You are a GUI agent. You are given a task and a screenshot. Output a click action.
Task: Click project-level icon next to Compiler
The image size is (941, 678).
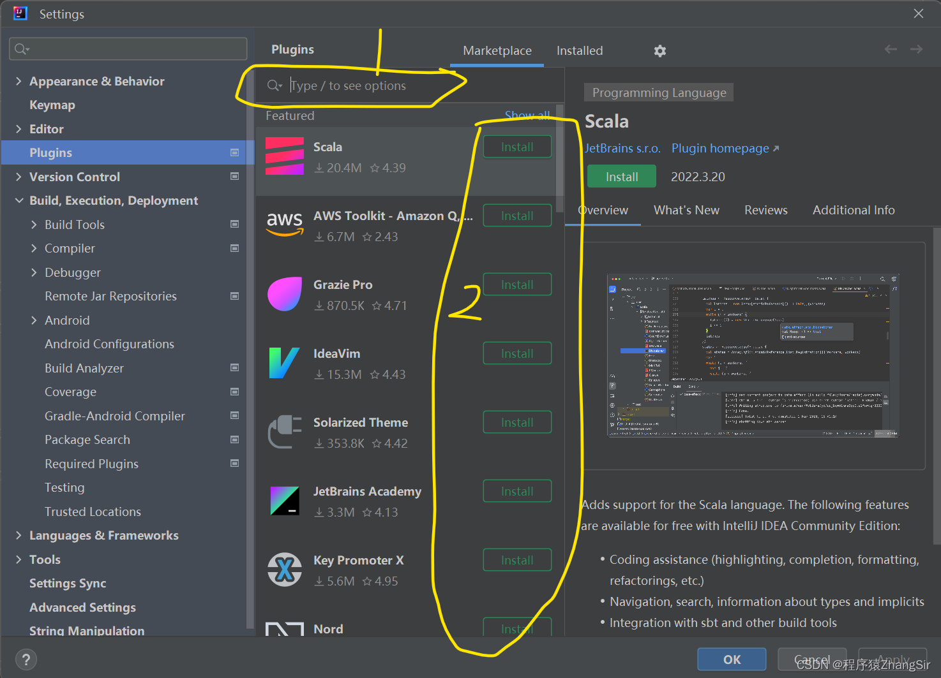click(x=234, y=248)
